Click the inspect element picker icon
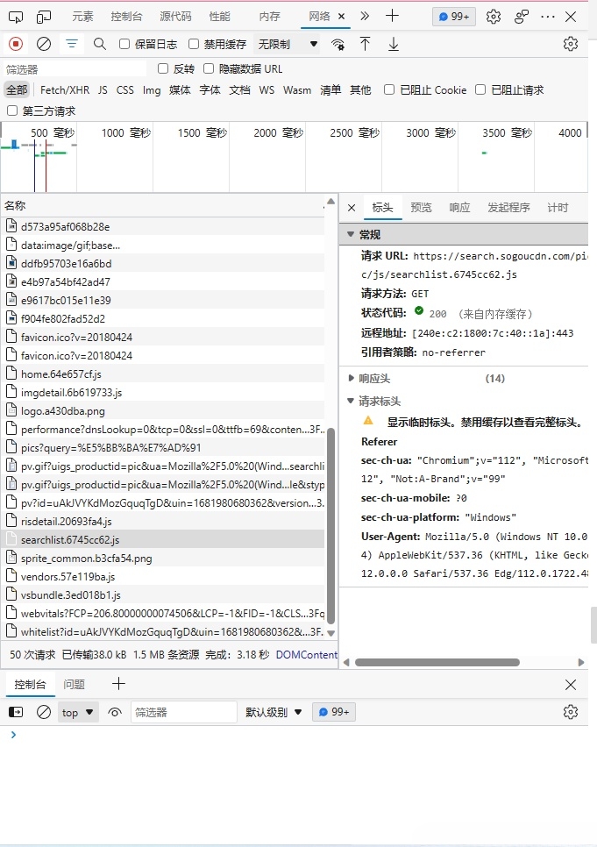Image resolution: width=597 pixels, height=847 pixels. pyautogui.click(x=17, y=17)
